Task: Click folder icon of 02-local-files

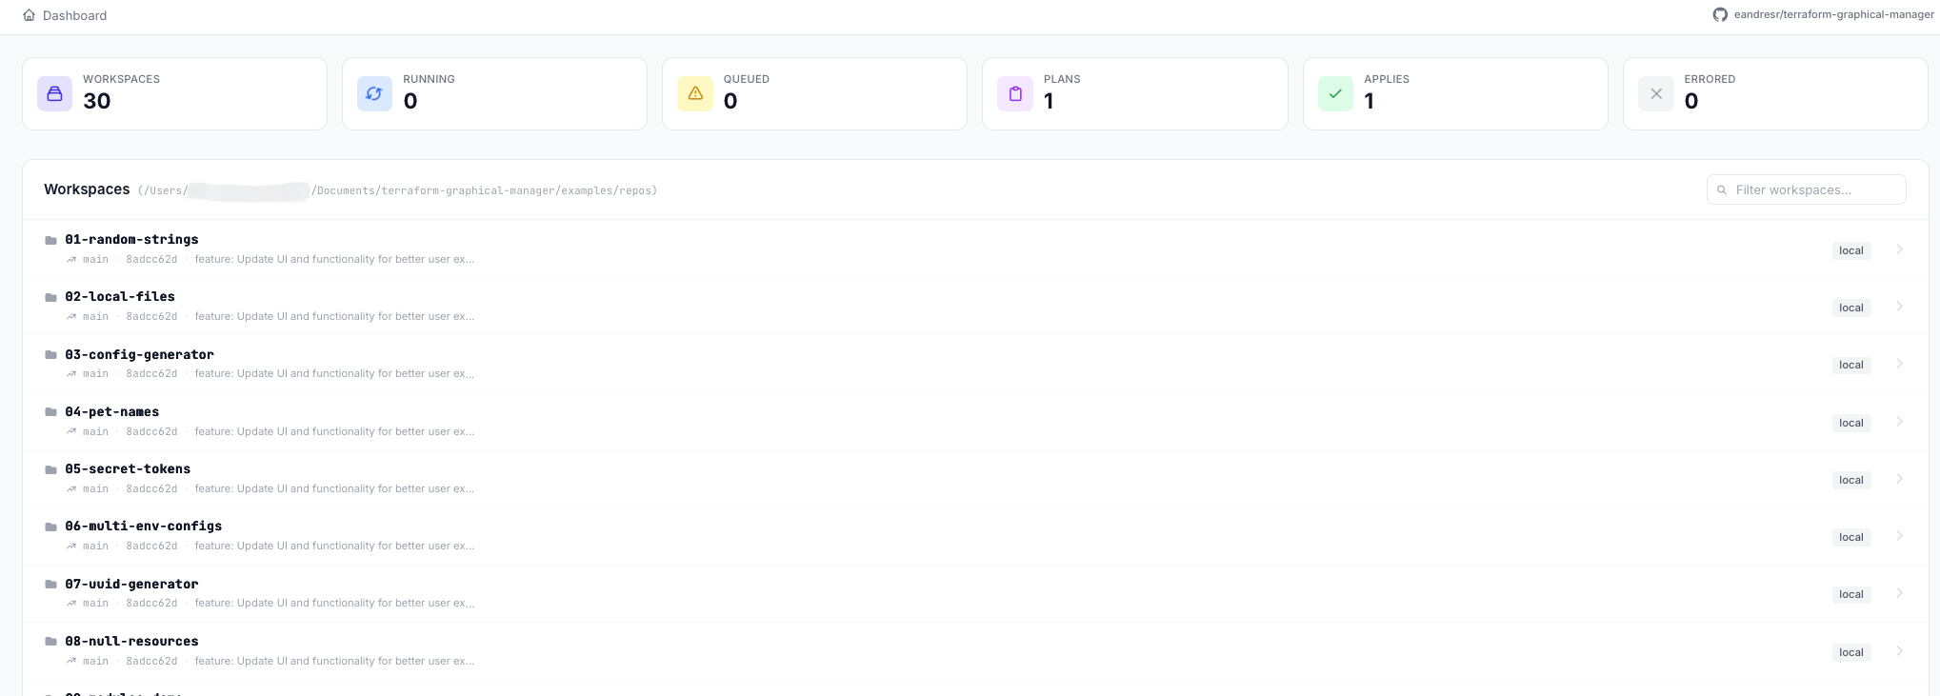Action: pos(51,297)
